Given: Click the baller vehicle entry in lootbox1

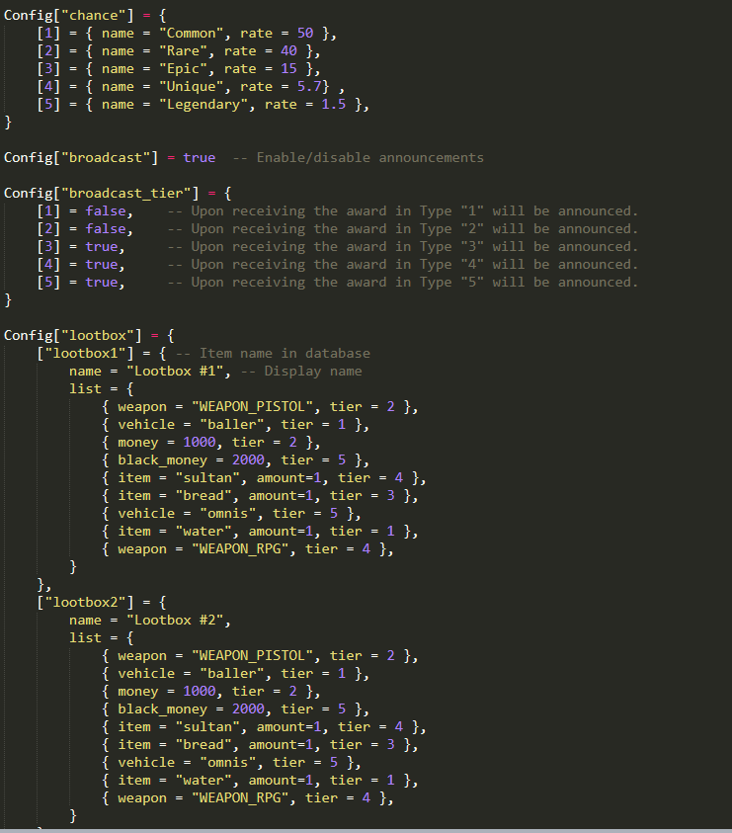Looking at the screenshot, I should 235,425.
